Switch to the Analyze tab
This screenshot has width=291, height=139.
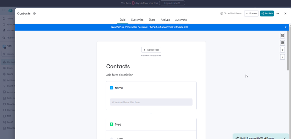(165, 20)
